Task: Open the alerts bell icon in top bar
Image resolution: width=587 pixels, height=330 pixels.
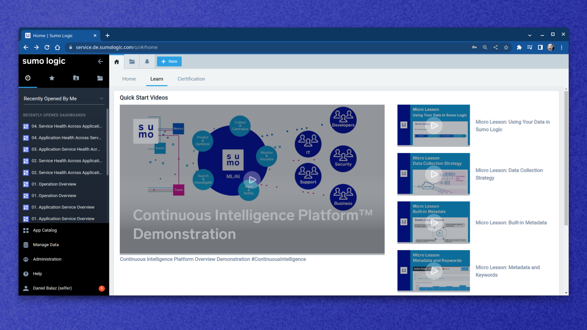Action: [x=147, y=62]
